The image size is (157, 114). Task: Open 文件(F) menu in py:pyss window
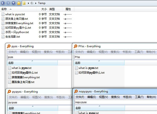(x=13, y=97)
